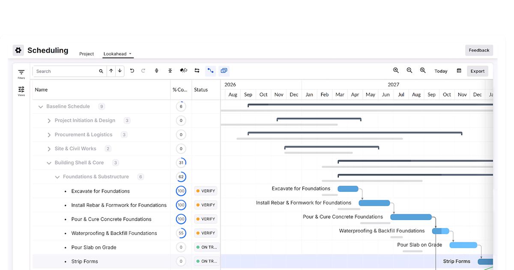Viewport: 514px width, 270px height.
Task: Toggle dependency lines display
Action: [x=210, y=71]
